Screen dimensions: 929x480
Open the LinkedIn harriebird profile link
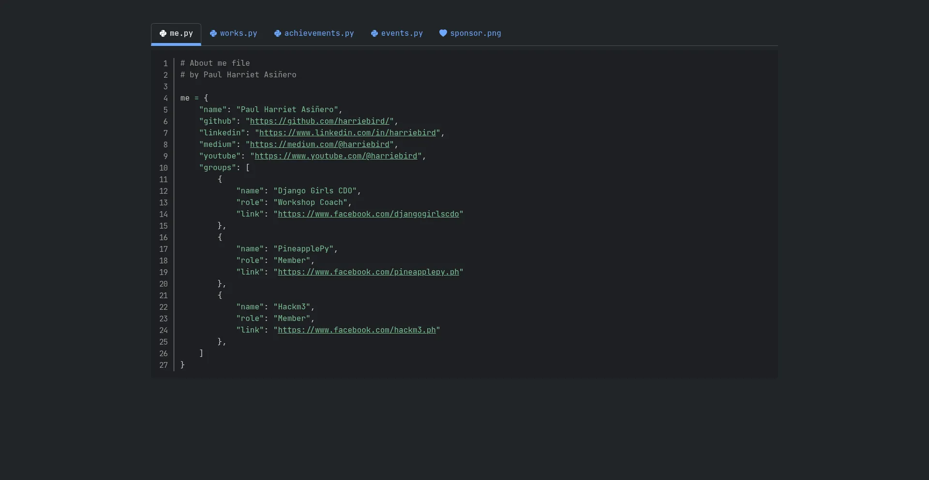[348, 133]
